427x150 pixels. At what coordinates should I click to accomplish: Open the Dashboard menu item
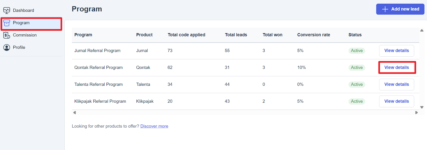[x=23, y=10]
